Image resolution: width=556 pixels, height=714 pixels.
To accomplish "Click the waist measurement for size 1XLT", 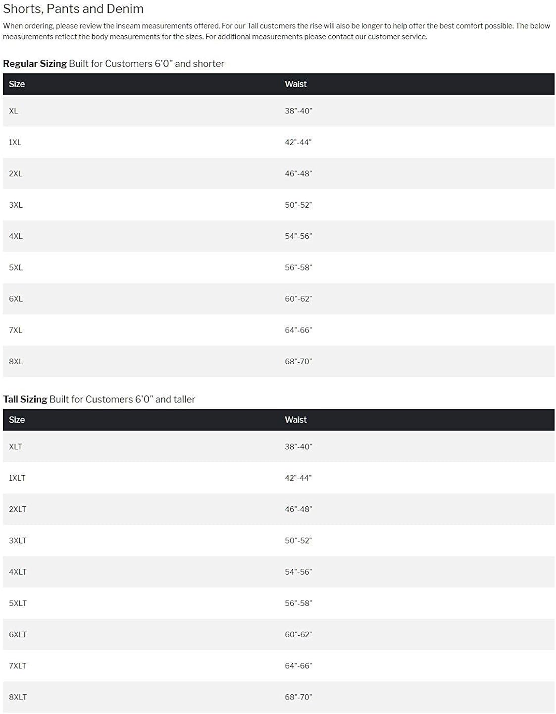I will click(x=298, y=478).
